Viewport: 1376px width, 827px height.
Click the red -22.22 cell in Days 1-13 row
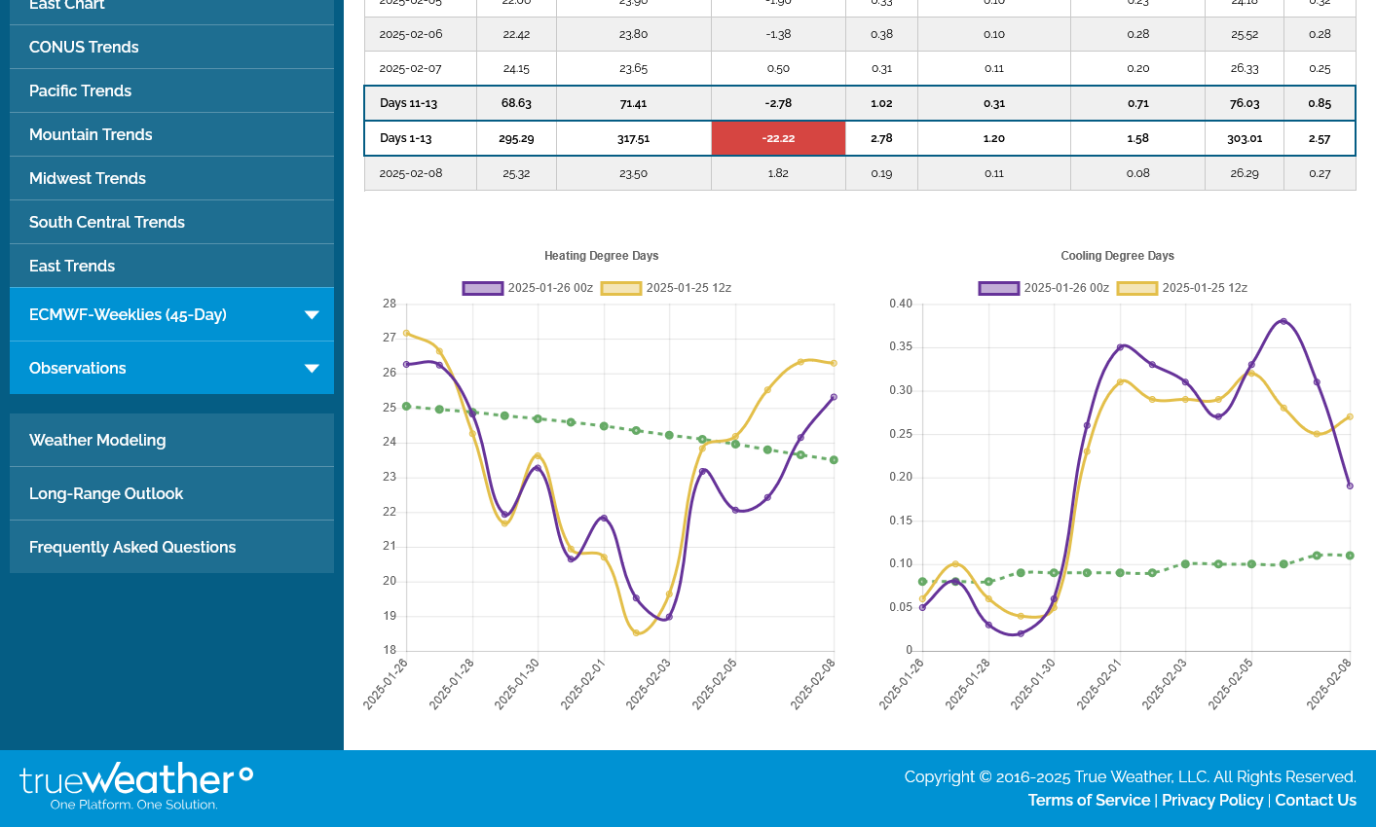click(778, 138)
